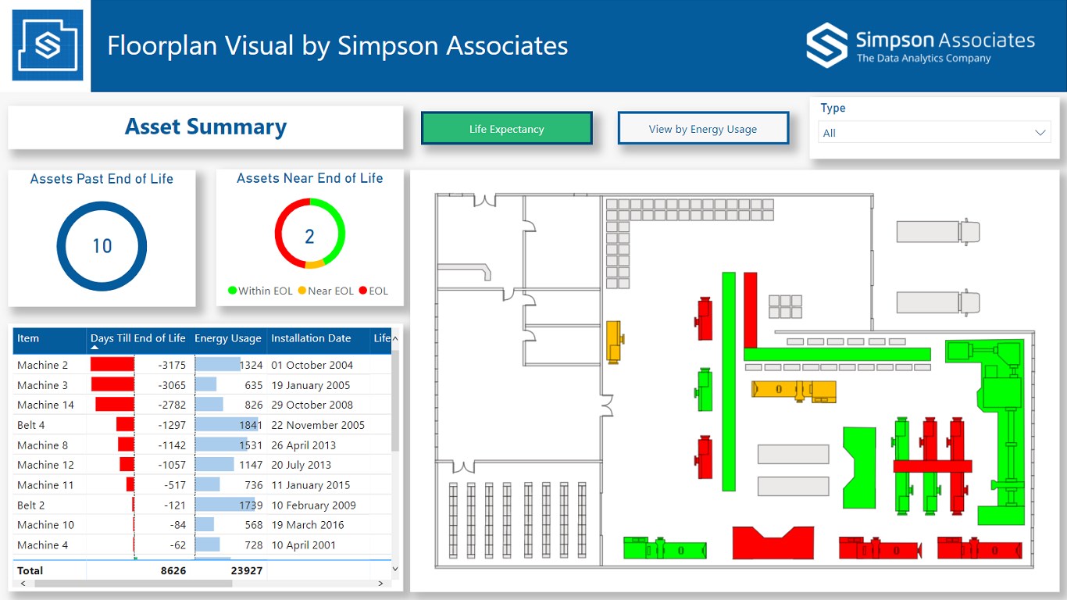Click the table scroll right arrow

[380, 583]
